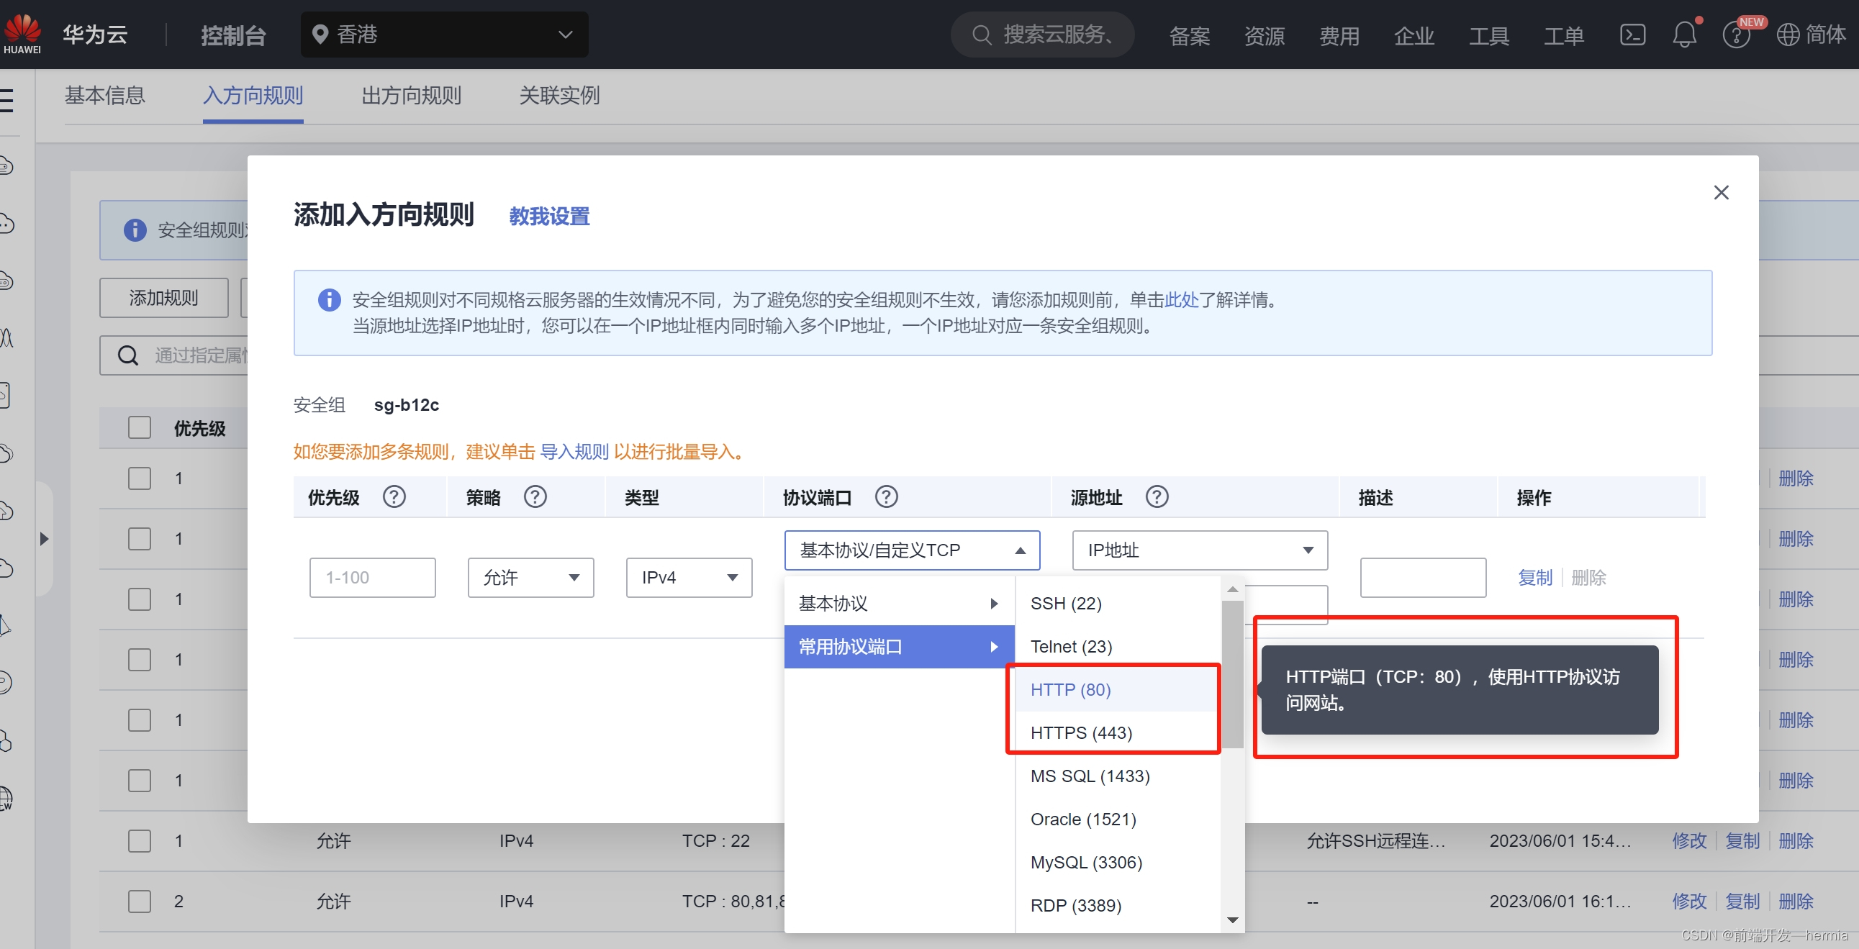This screenshot has height=949, width=1859.
Task: Click the 1-100 priority input field
Action: 372,577
